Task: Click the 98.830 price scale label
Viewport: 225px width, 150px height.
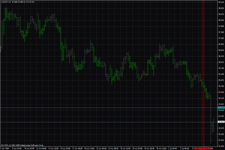Action: pos(221,8)
